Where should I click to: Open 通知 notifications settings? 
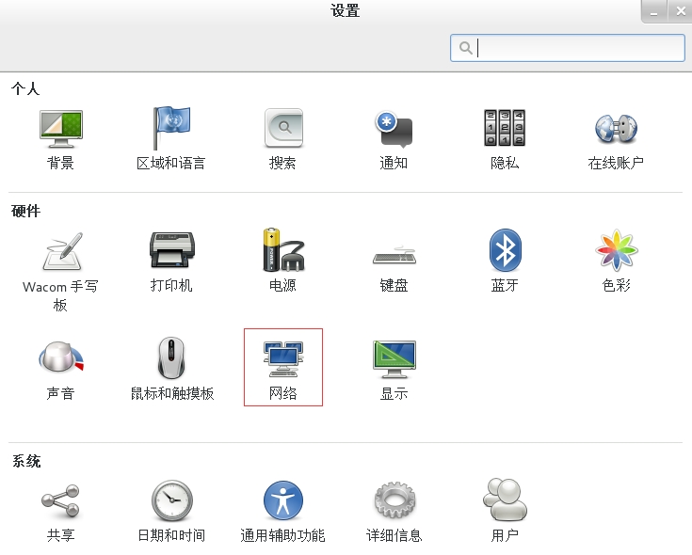coord(394,139)
